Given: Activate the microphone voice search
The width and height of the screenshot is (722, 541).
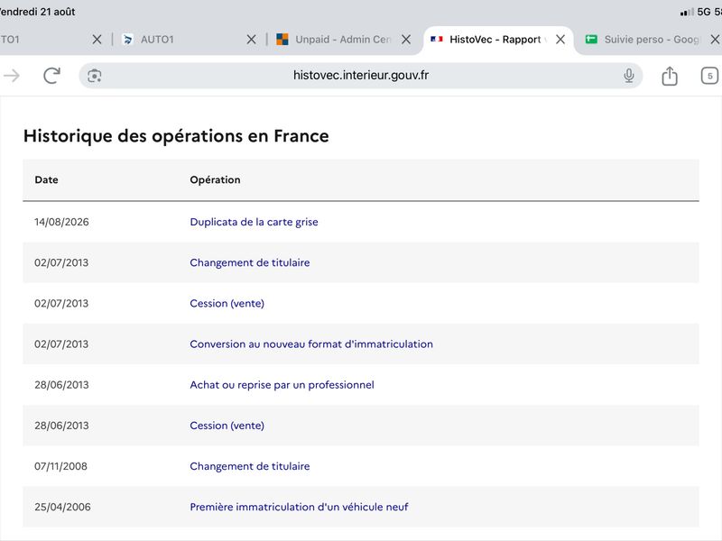Looking at the screenshot, I should (628, 76).
